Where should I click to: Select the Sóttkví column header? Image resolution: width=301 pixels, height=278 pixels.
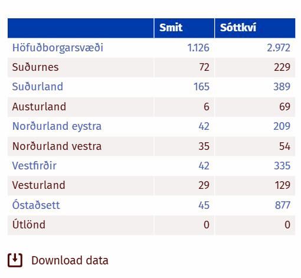[238, 28]
